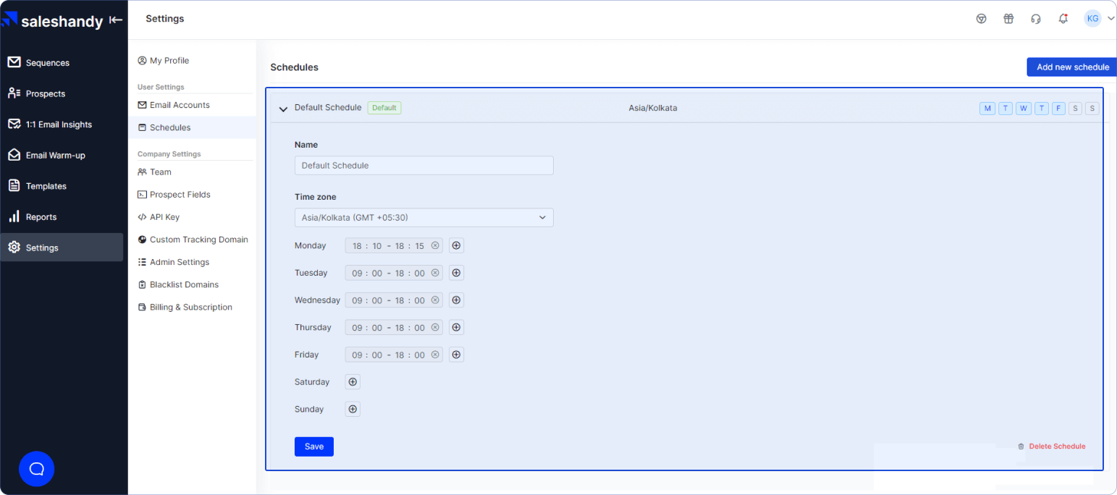Remove Monday's 18:10 - 18:15 time slot
The height and width of the screenshot is (495, 1117).
click(x=435, y=246)
